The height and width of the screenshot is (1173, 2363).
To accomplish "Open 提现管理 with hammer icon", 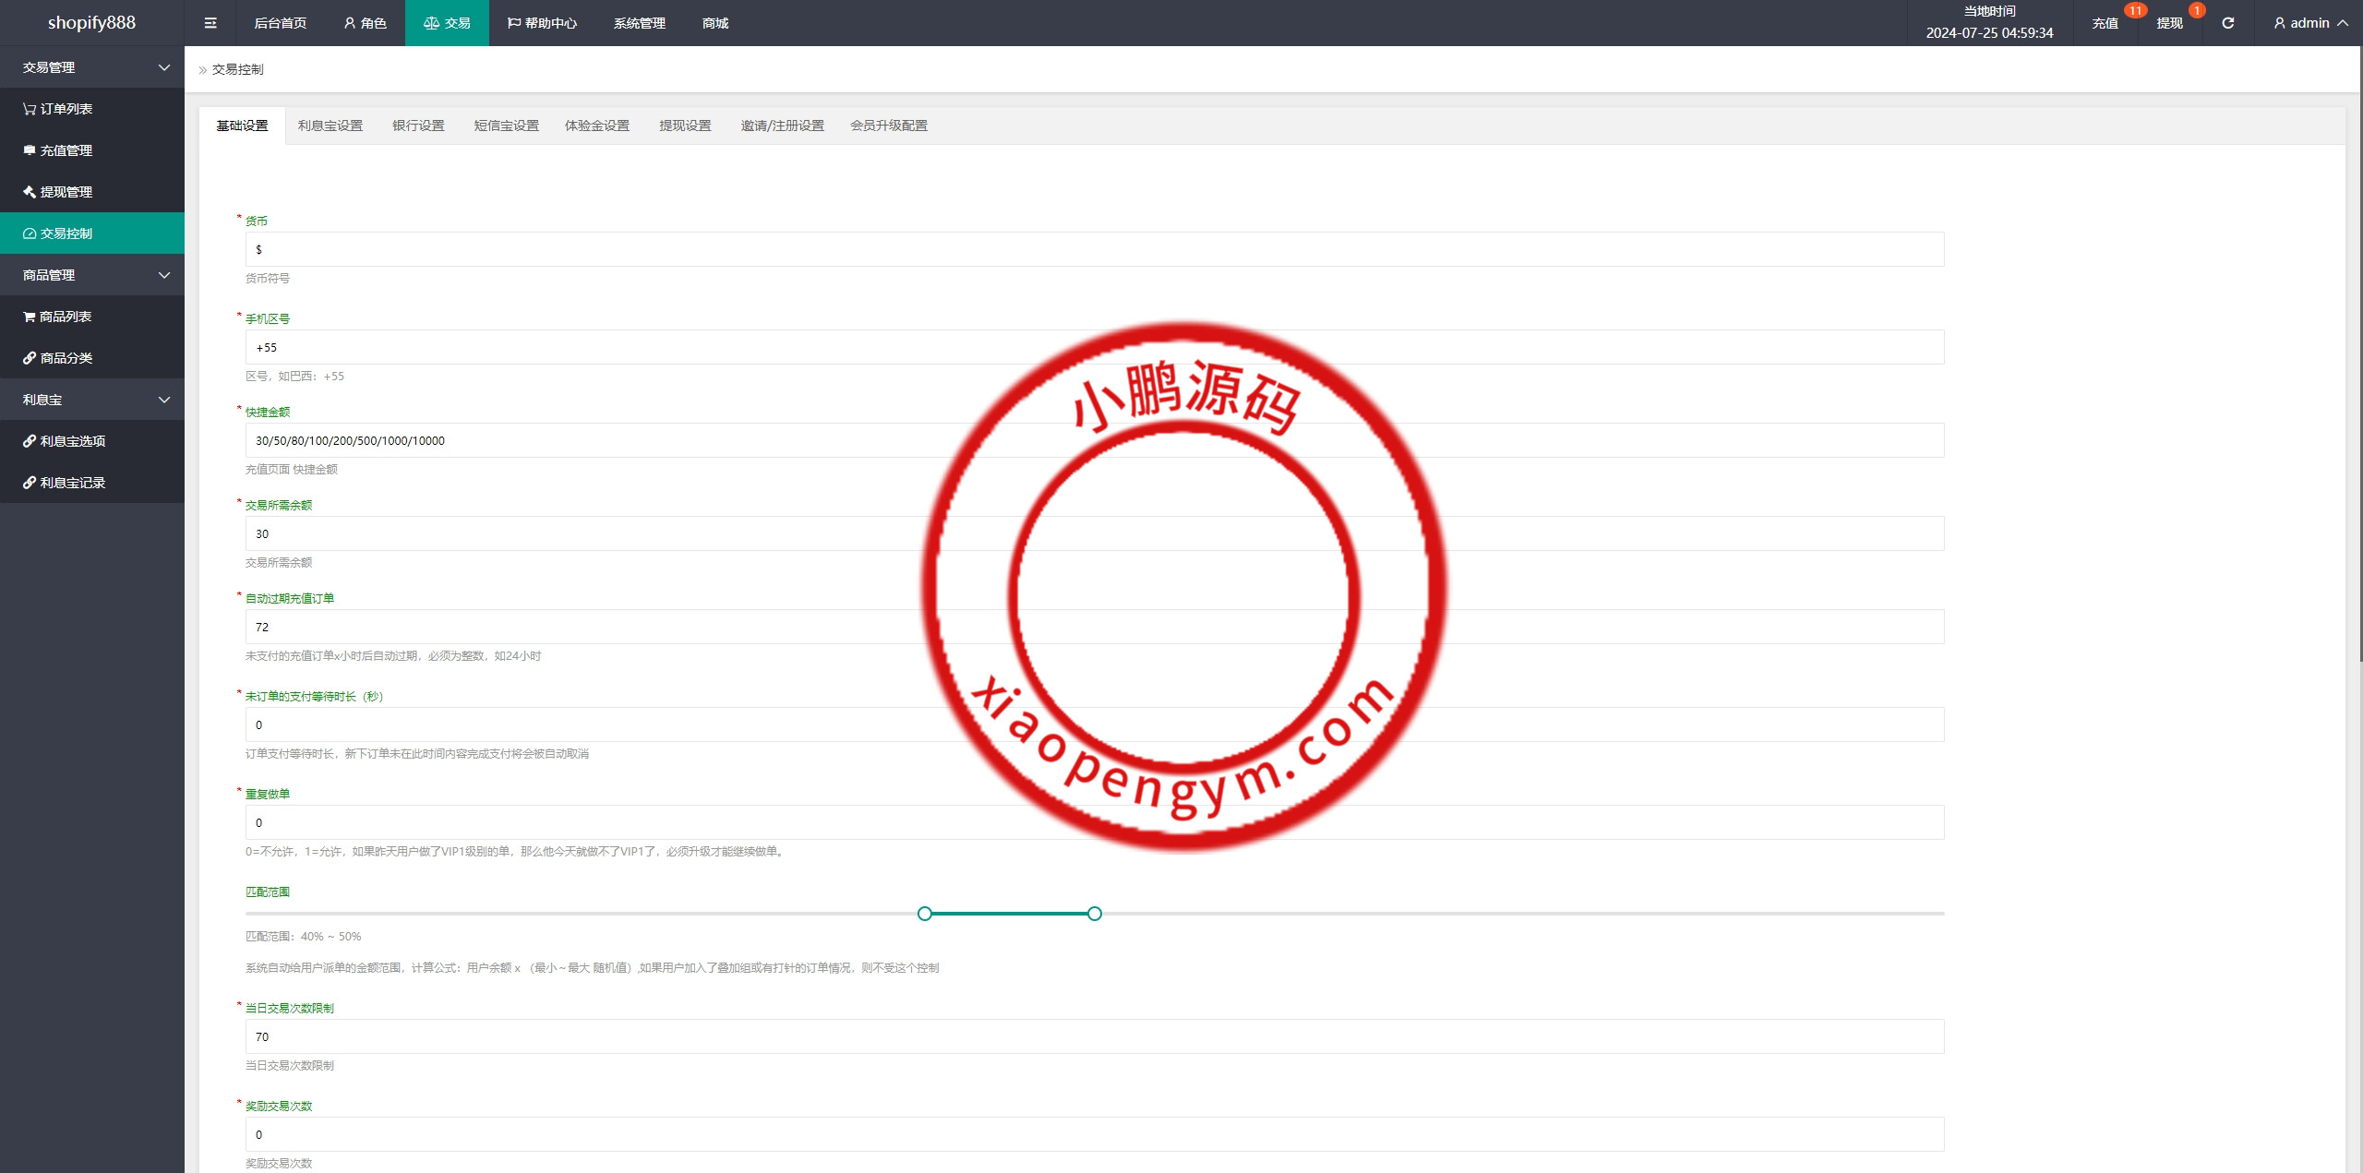I will [x=58, y=192].
